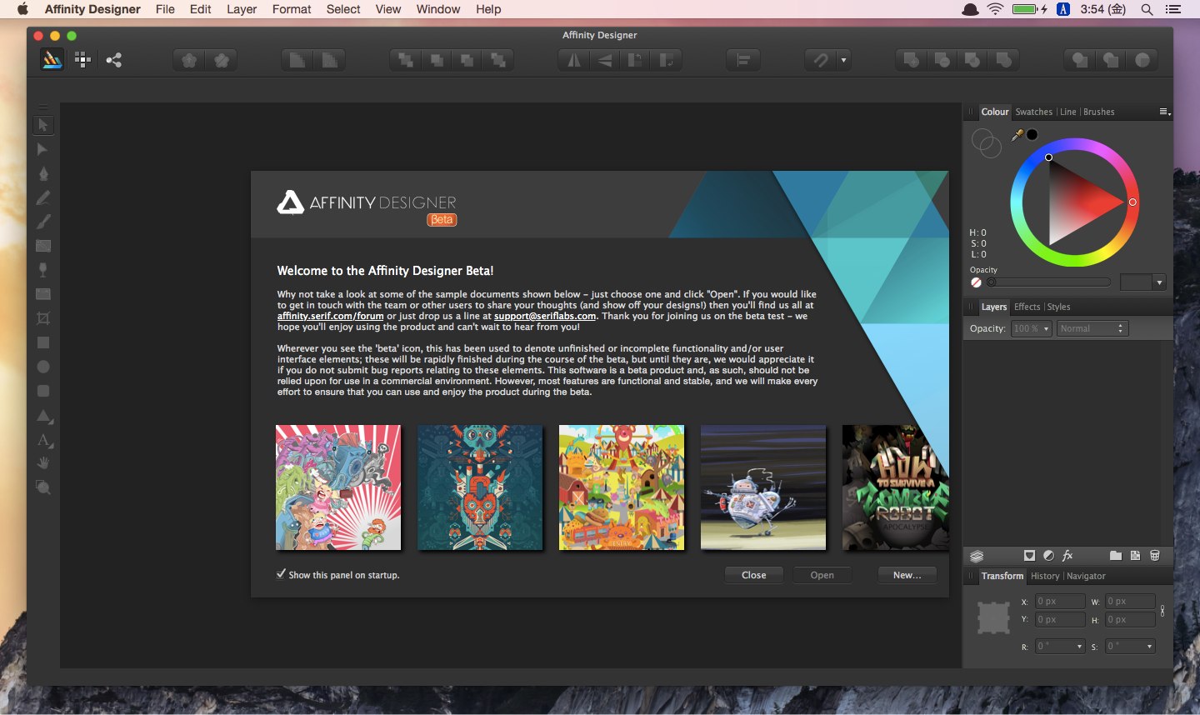1200x715 pixels.
Task: Select the Zoom magnifier tool
Action: pos(43,487)
